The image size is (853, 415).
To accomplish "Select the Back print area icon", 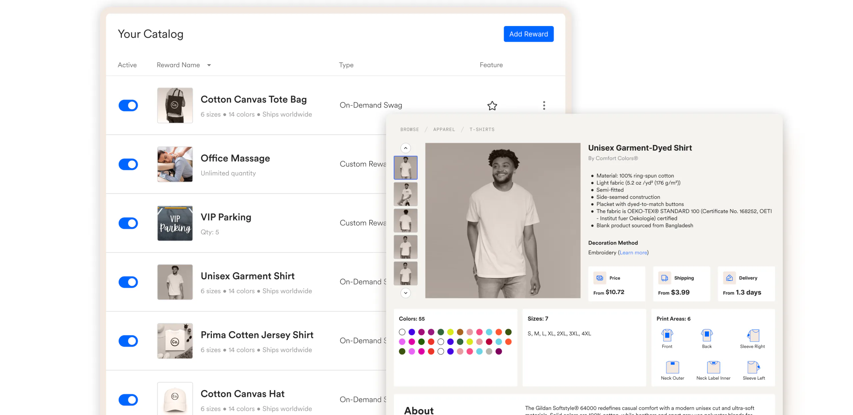I will point(706,335).
